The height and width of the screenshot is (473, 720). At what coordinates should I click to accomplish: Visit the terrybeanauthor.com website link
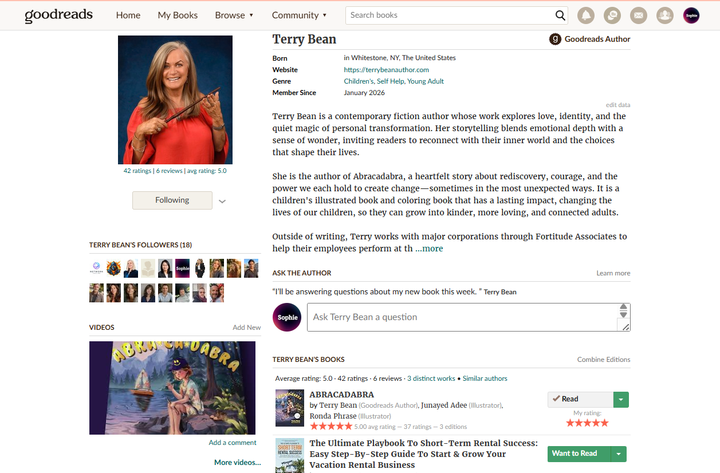tap(387, 70)
